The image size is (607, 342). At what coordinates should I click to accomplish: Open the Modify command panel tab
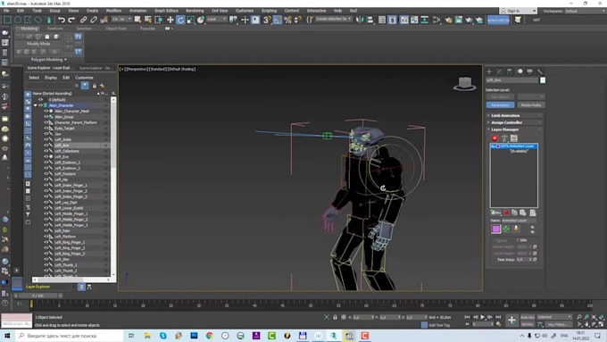[499, 71]
